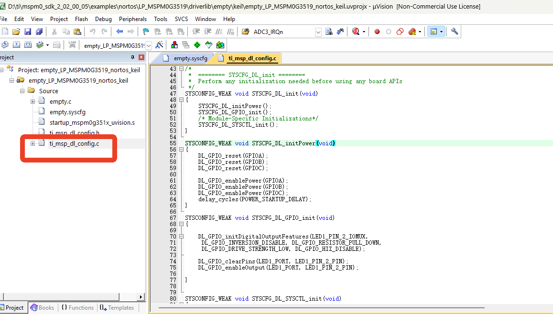The image size is (553, 314).
Task: Collapse the code fold at line 48
Action: point(181,100)
